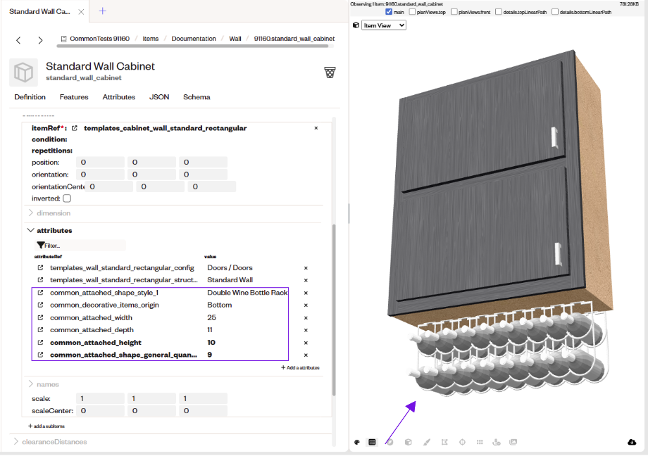This screenshot has height=456, width=648.
Task: Collapse the attributes section
Action: point(49,231)
